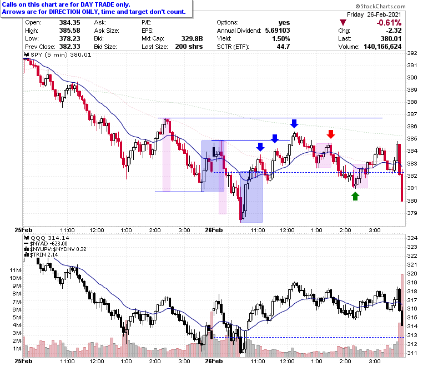This screenshot has width=433, height=366.
Task: Click the Open value 384.35
Action: tap(69, 23)
